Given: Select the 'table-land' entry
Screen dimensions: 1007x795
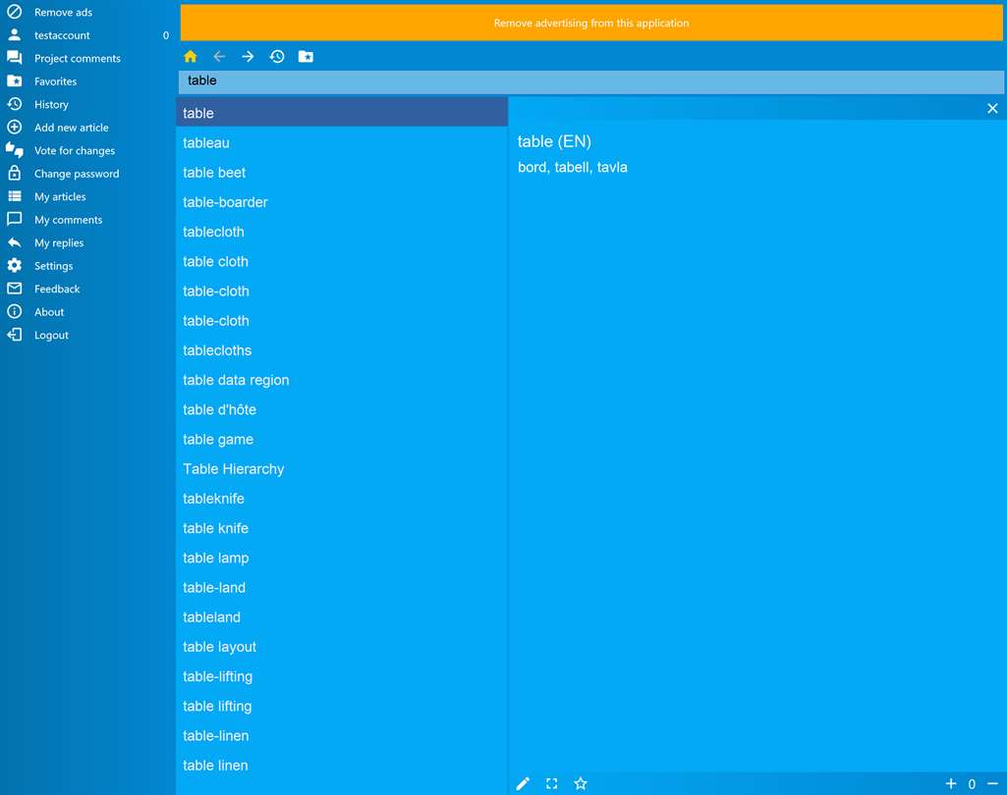Looking at the screenshot, I should [x=342, y=587].
